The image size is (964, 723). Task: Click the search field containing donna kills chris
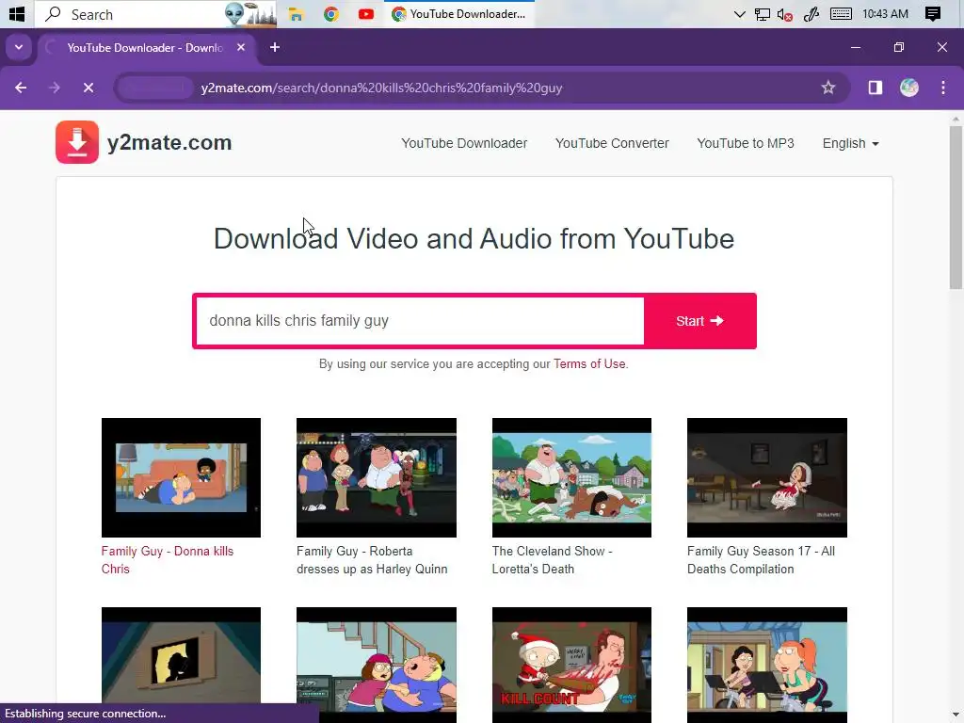pos(420,321)
